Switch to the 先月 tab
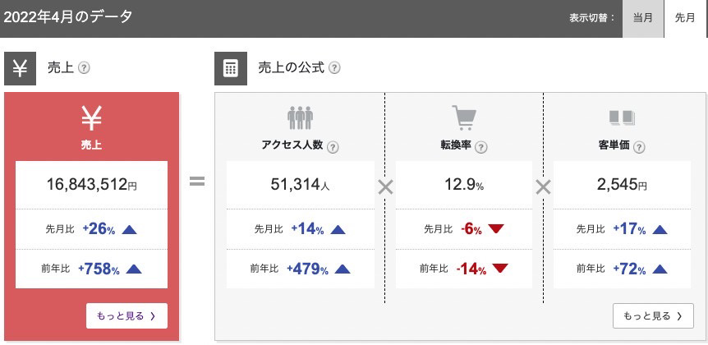This screenshot has height=345, width=708. pos(685,18)
